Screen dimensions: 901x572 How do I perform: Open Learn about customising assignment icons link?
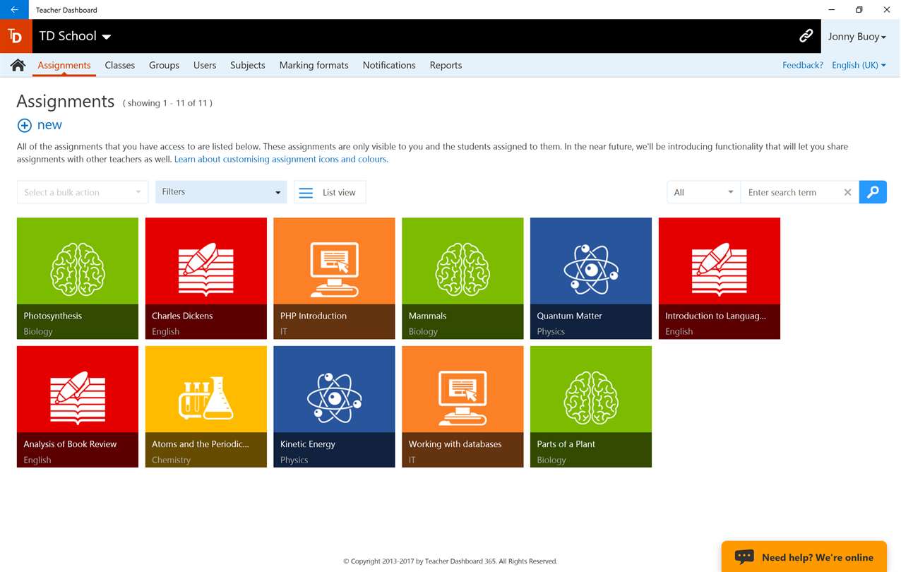[x=281, y=159]
